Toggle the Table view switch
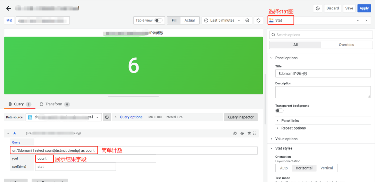The width and height of the screenshot is (375, 182). click(159, 20)
